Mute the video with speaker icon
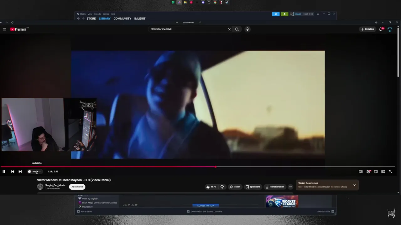 click(29, 172)
